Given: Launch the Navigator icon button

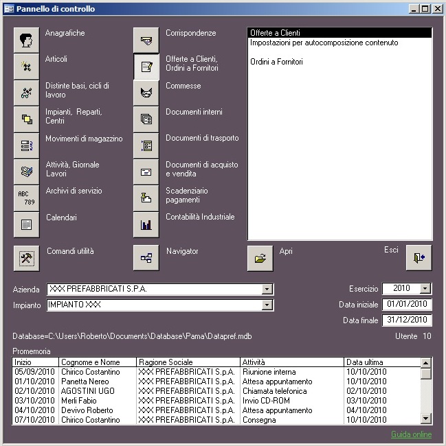Looking at the screenshot, I should point(146,258).
